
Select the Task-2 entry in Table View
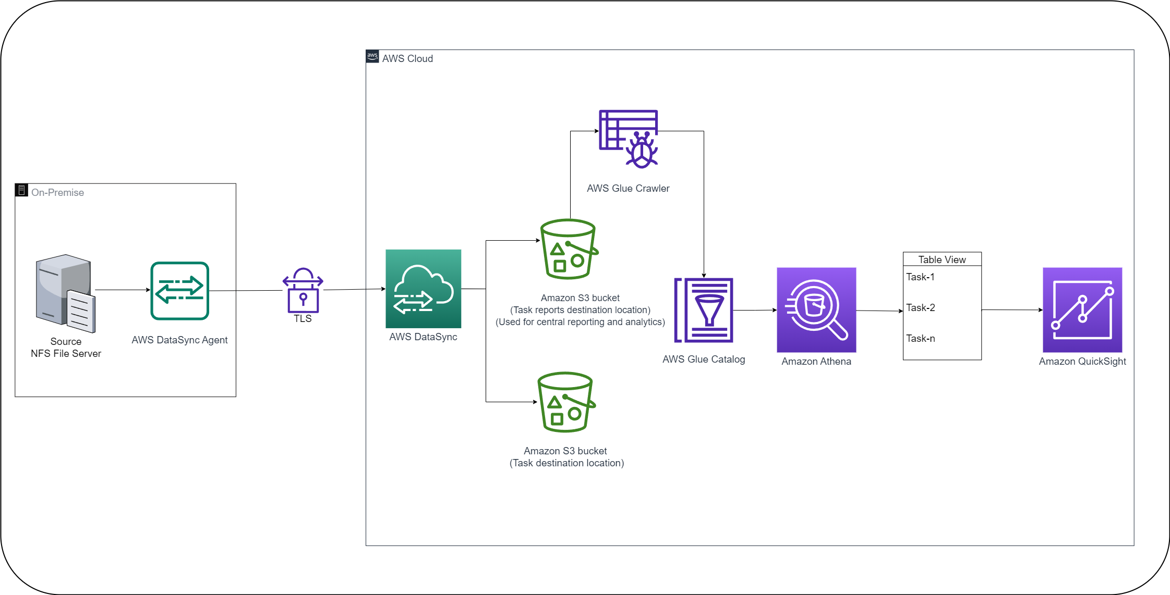tap(919, 307)
